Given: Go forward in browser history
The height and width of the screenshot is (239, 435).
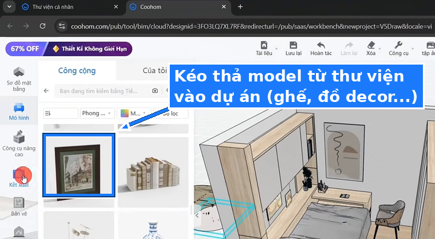Looking at the screenshot, I should 26,26.
